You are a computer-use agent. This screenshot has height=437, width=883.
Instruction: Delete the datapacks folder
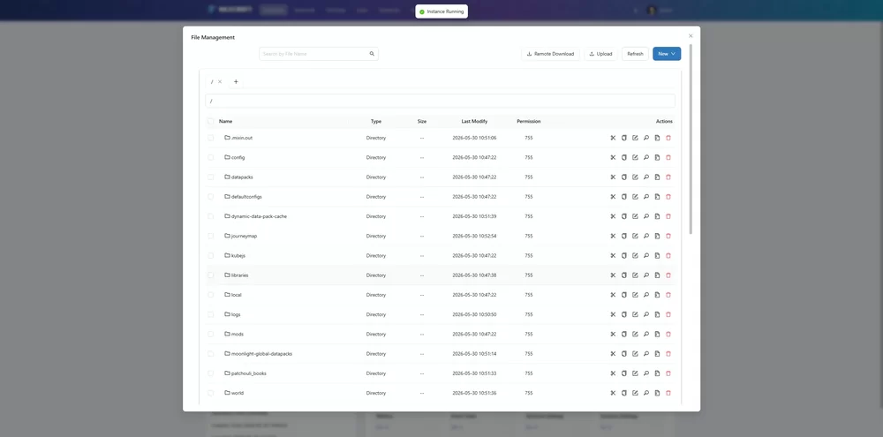click(668, 177)
